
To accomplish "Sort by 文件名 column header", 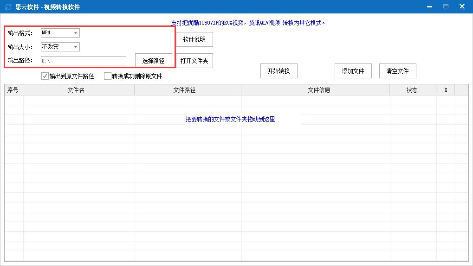I will click(x=79, y=90).
